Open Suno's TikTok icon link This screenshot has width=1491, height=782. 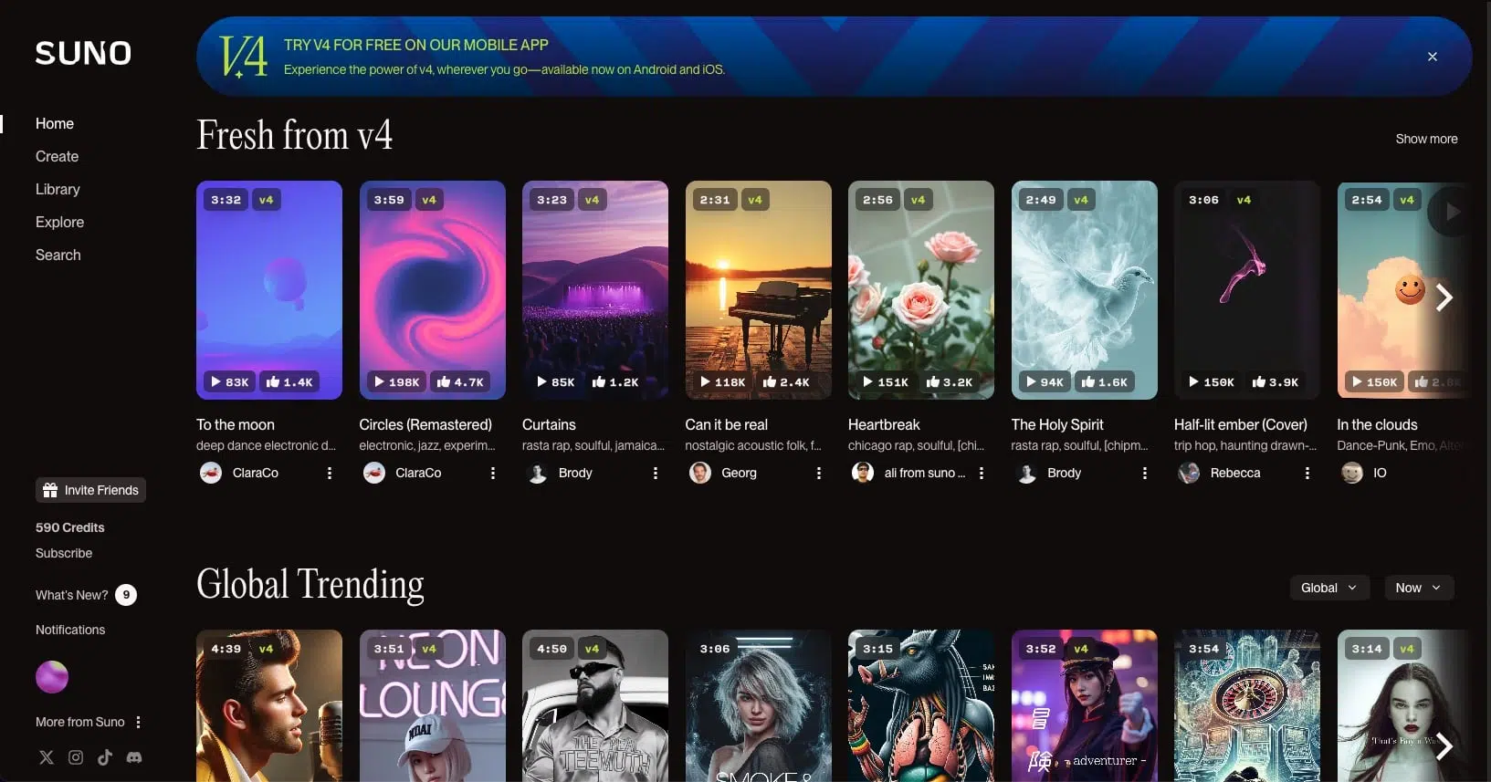(105, 757)
